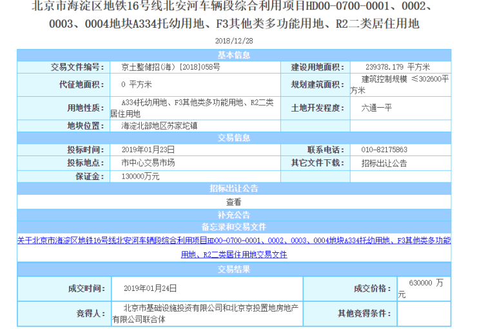
Task: Click the phone number 010-82175863
Action: (x=384, y=150)
